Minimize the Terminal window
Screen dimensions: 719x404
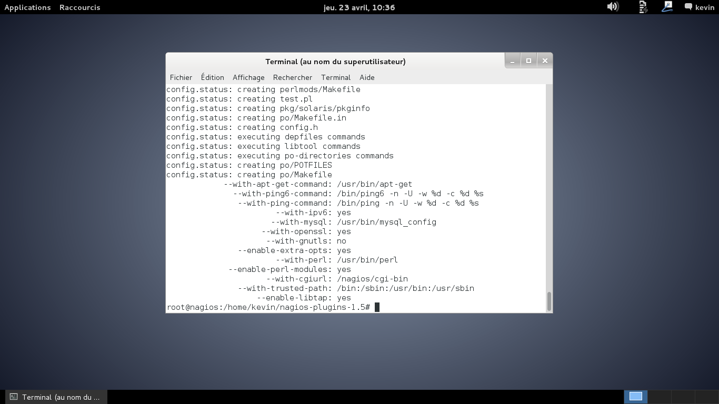point(512,61)
